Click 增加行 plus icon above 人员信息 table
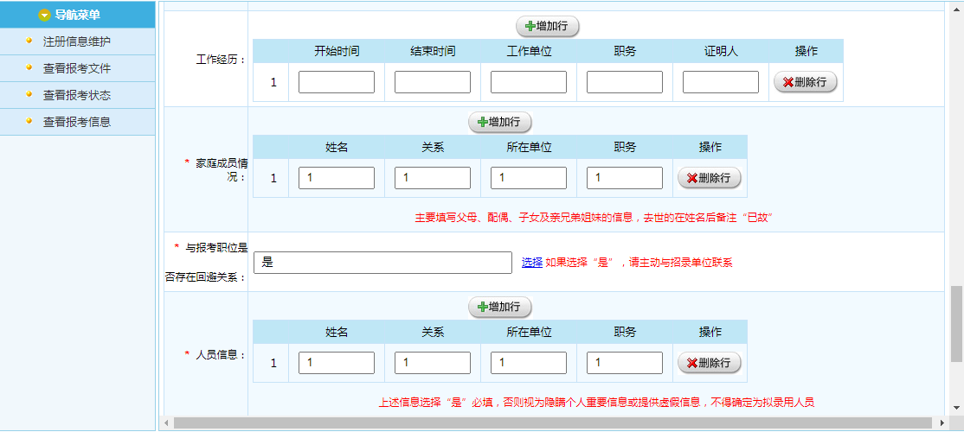 tap(483, 307)
